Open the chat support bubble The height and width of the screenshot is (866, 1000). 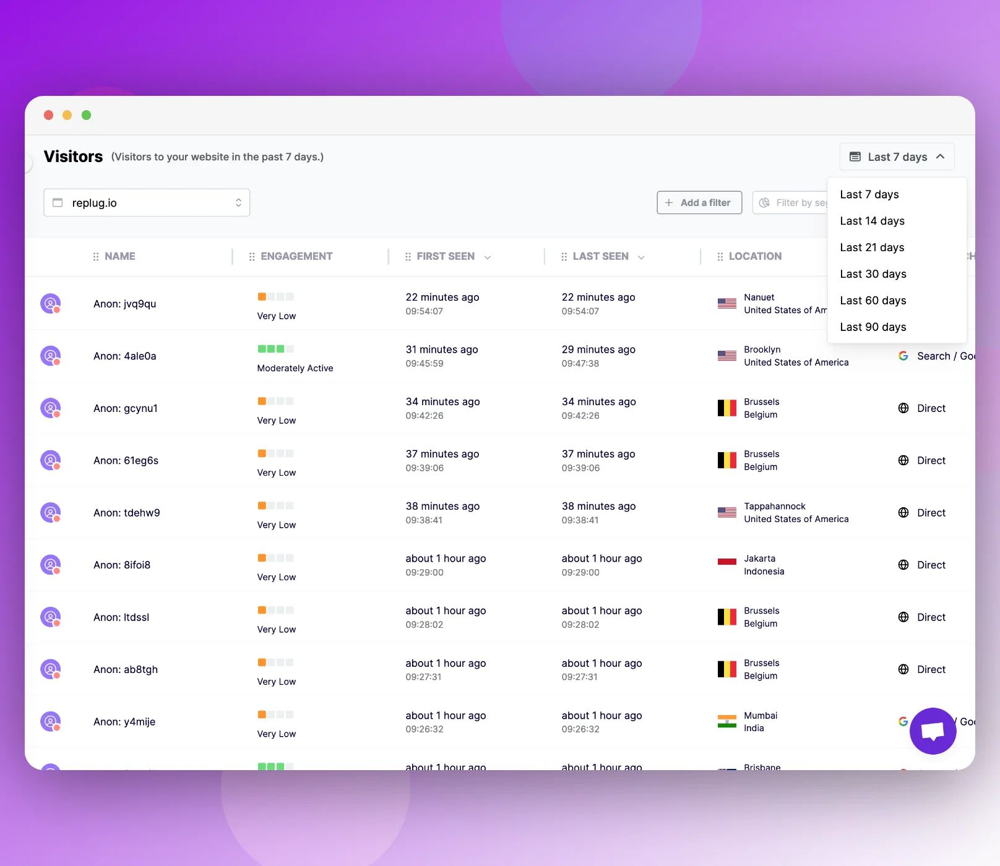[x=933, y=731]
